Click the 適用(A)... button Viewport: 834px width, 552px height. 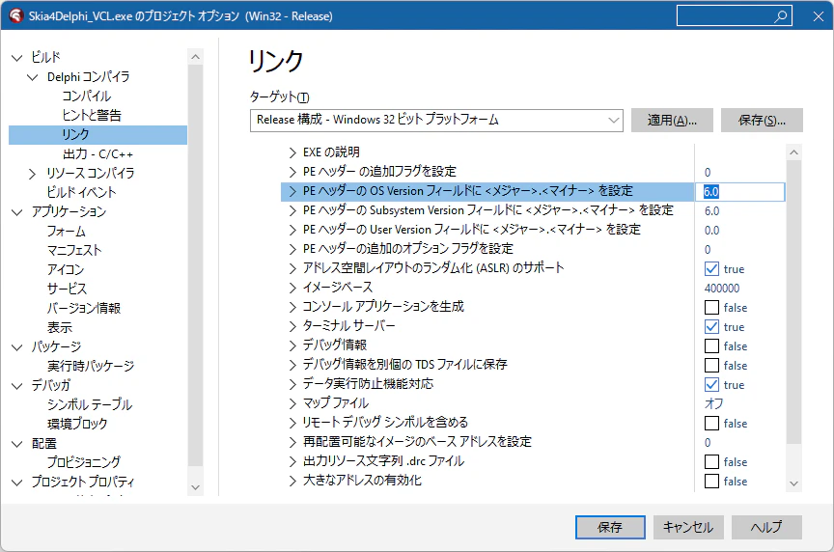coord(672,121)
